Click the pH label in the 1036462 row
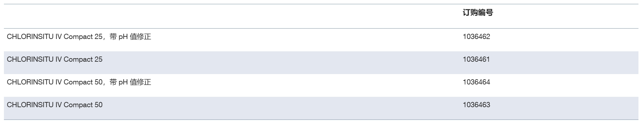 click(123, 37)
